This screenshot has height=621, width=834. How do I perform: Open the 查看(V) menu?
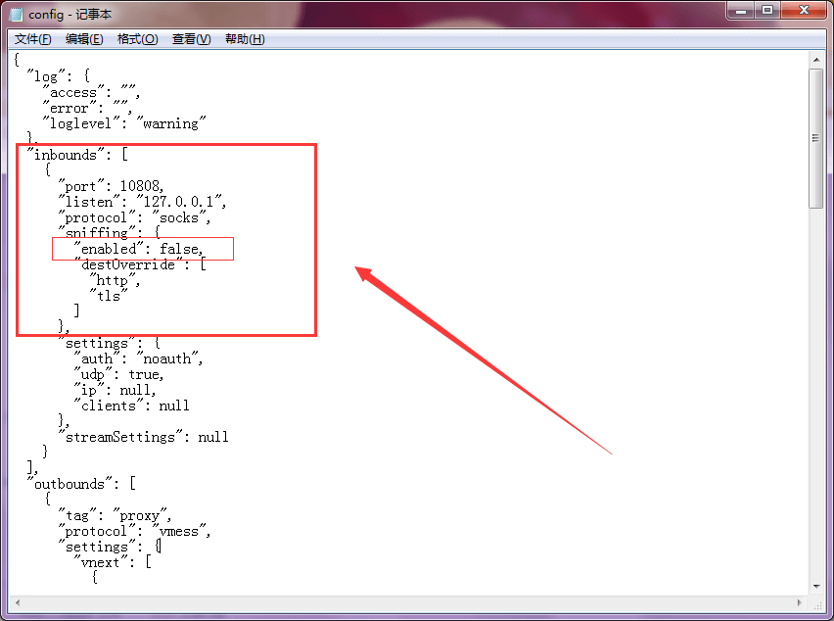pos(191,39)
